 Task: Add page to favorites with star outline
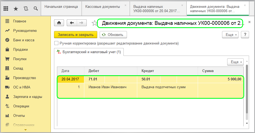click(x=94, y=23)
